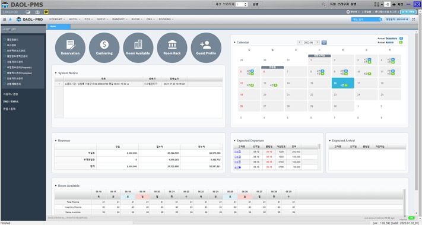This screenshot has height=225, width=422.
Task: Click the menu search magnifier icon
Action: 380,20
